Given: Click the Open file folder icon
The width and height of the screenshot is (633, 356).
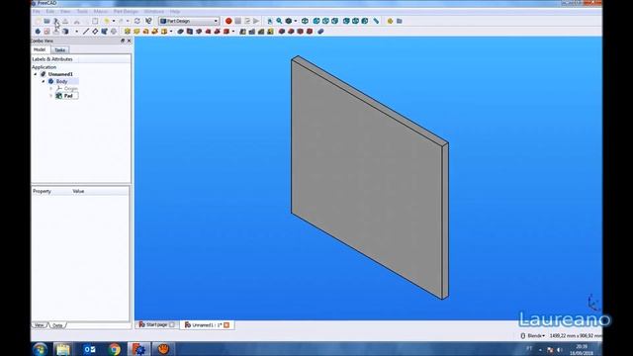Looking at the screenshot, I should point(46,21).
